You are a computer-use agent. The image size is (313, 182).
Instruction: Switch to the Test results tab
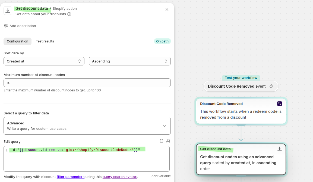click(x=45, y=41)
